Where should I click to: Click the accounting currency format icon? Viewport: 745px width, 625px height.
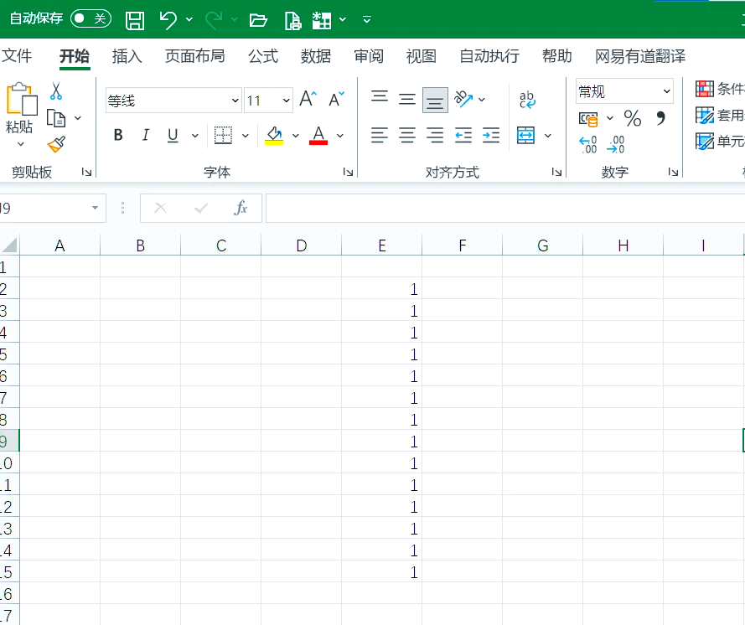pos(588,119)
